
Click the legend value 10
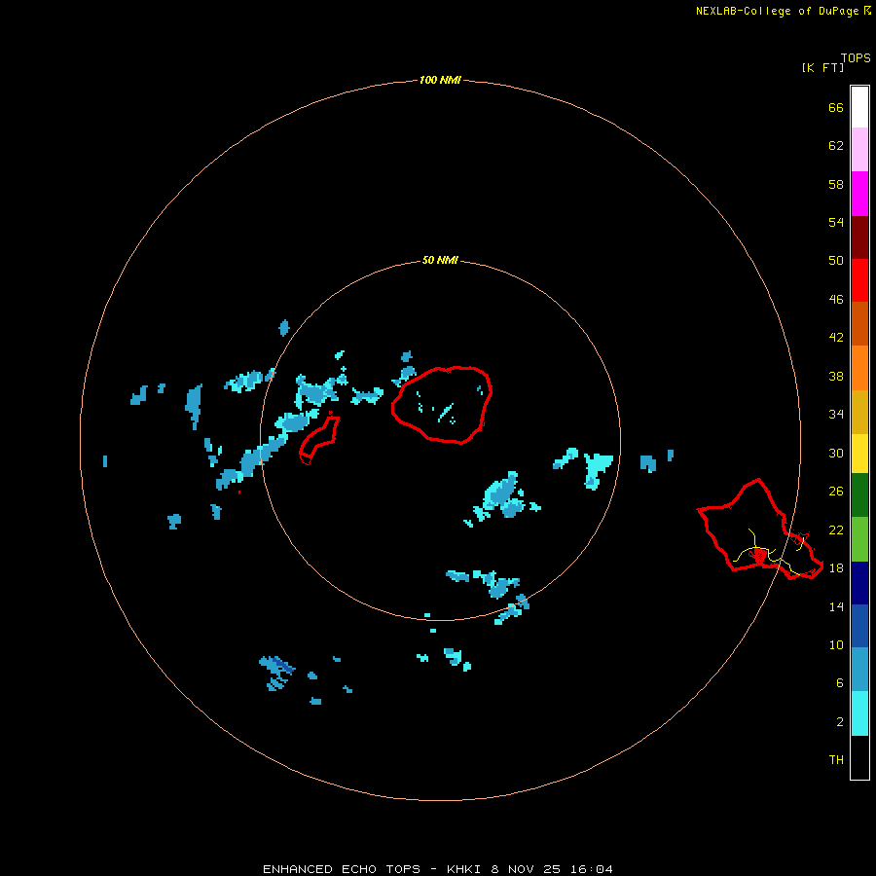836,644
